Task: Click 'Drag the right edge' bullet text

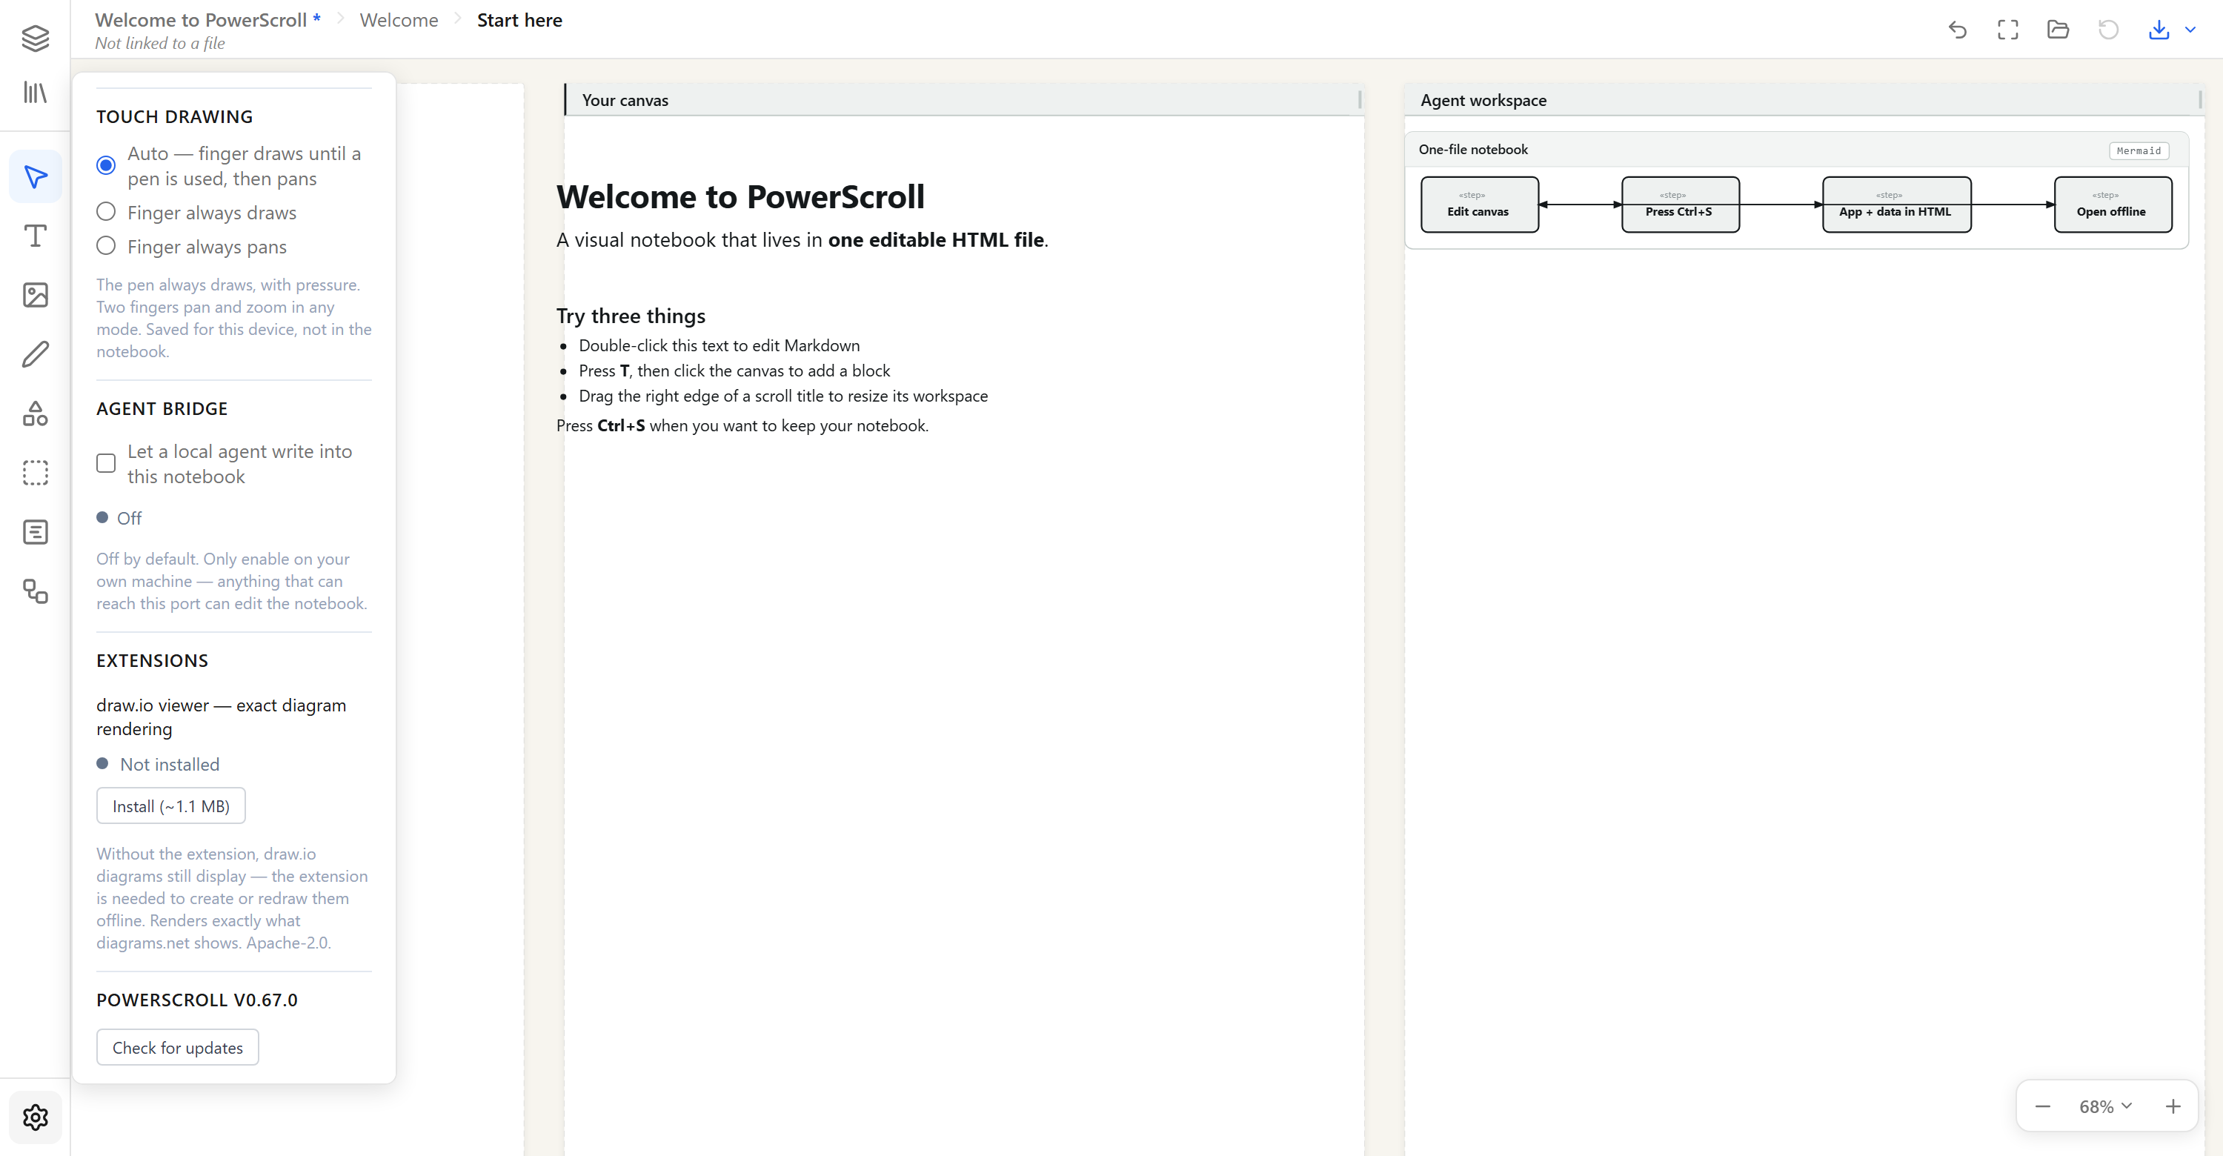Action: tap(782, 396)
